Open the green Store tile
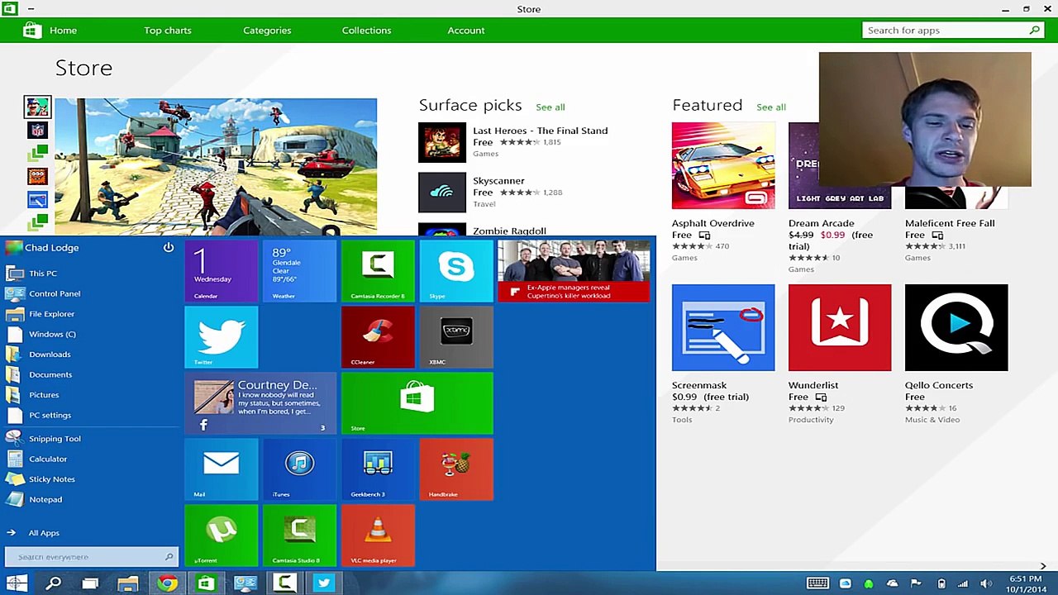The height and width of the screenshot is (595, 1058). (x=417, y=403)
